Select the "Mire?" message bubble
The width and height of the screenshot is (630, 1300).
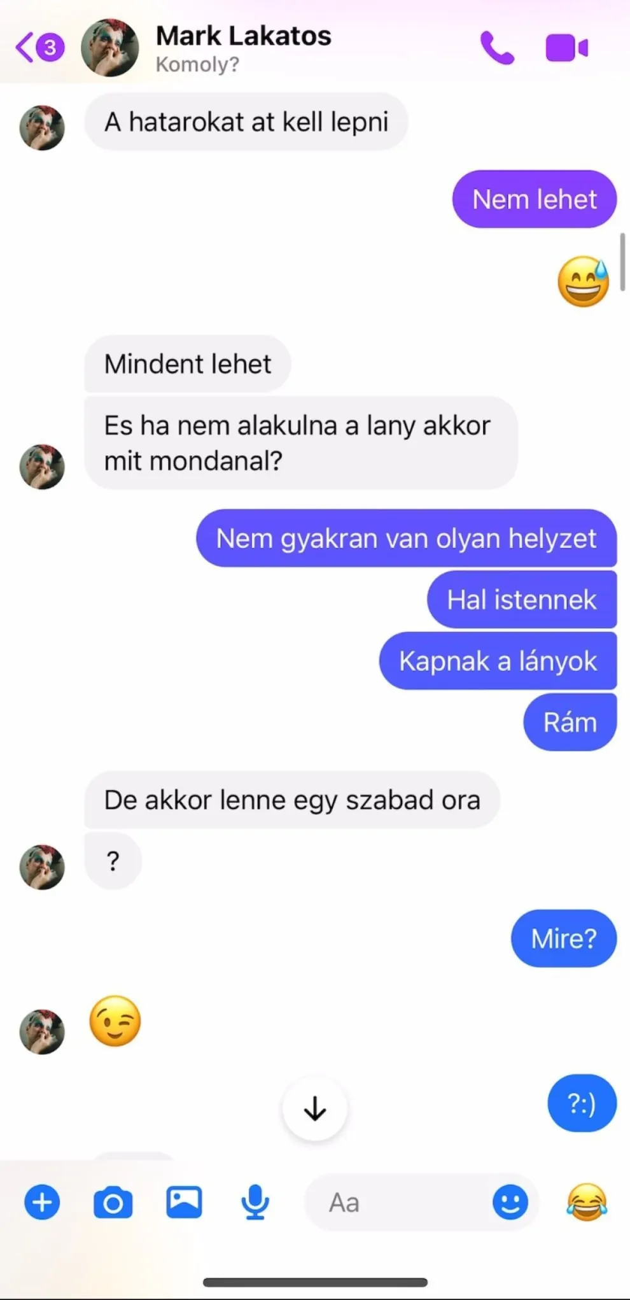pos(564,938)
